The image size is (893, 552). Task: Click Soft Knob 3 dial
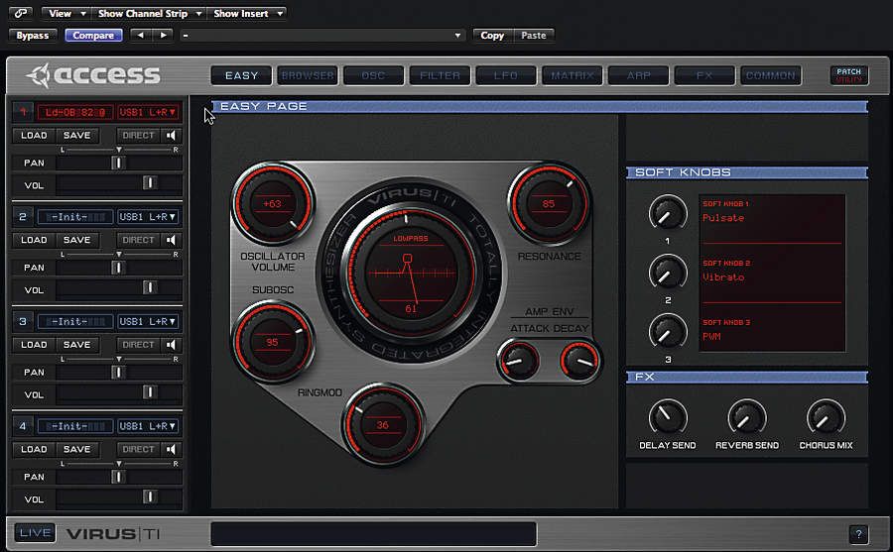pyautogui.click(x=668, y=332)
